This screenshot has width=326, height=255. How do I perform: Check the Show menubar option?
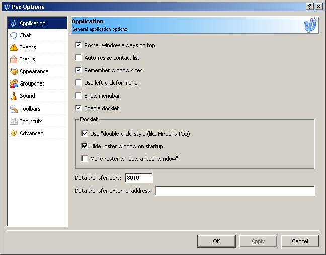(x=78, y=96)
